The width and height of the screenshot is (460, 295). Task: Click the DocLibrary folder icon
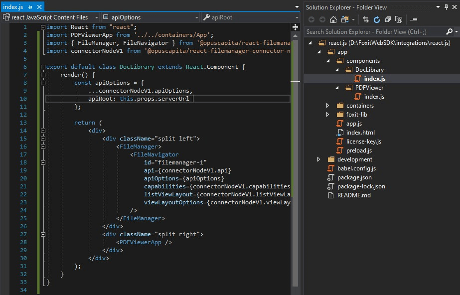pyautogui.click(x=349, y=70)
